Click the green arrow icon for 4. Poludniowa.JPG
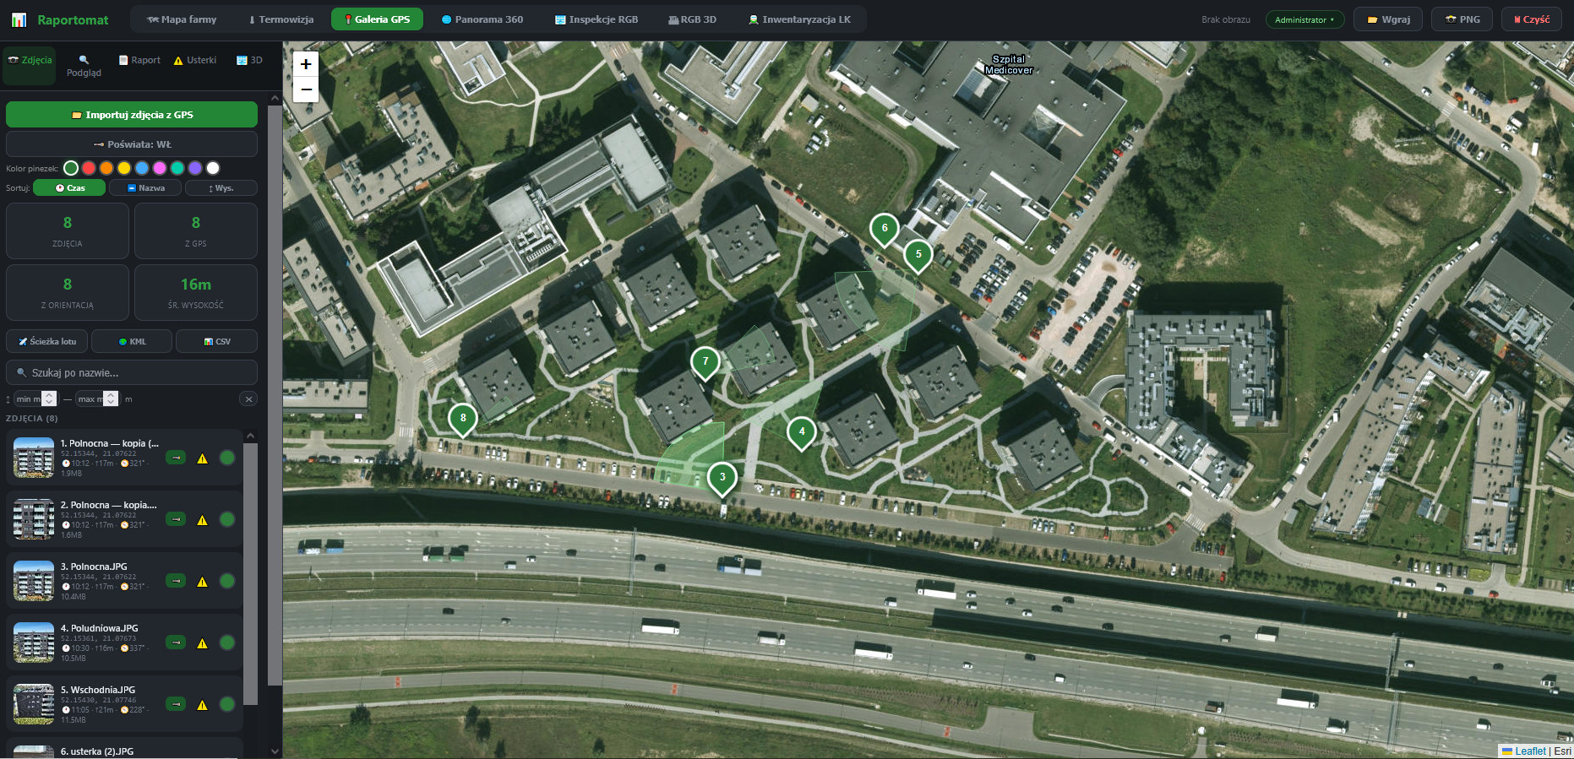 [176, 642]
